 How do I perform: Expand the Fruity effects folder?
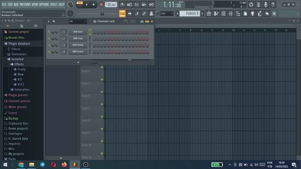[x=21, y=69]
